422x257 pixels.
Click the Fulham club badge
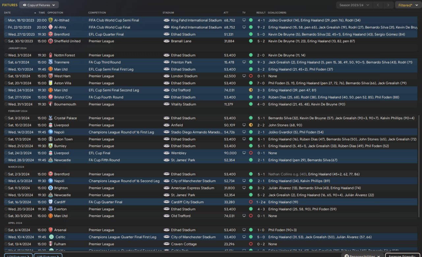click(50, 244)
